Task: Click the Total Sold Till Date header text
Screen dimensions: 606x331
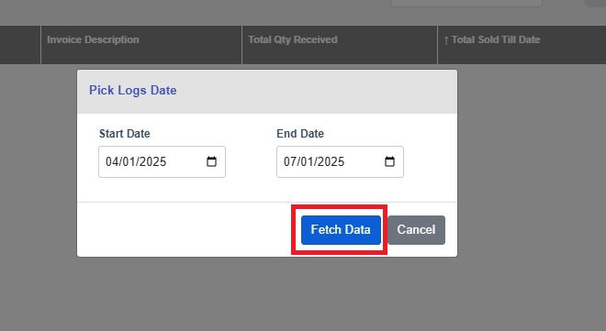Action: [496, 39]
